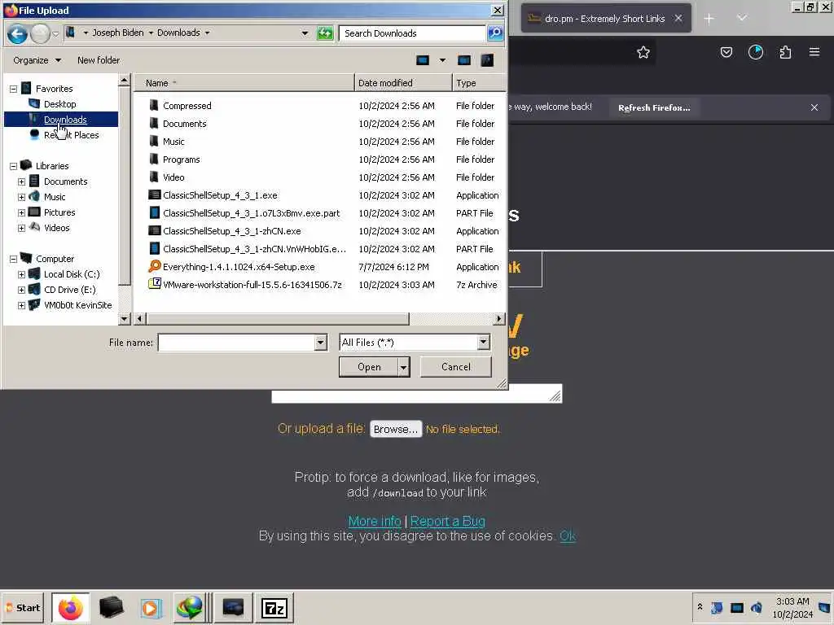Focus the Search Downloads field

tap(412, 33)
